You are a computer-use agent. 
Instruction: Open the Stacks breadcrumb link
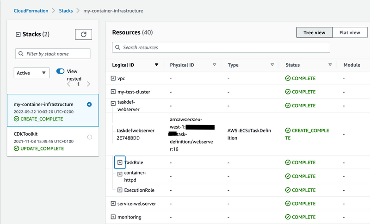tap(66, 11)
